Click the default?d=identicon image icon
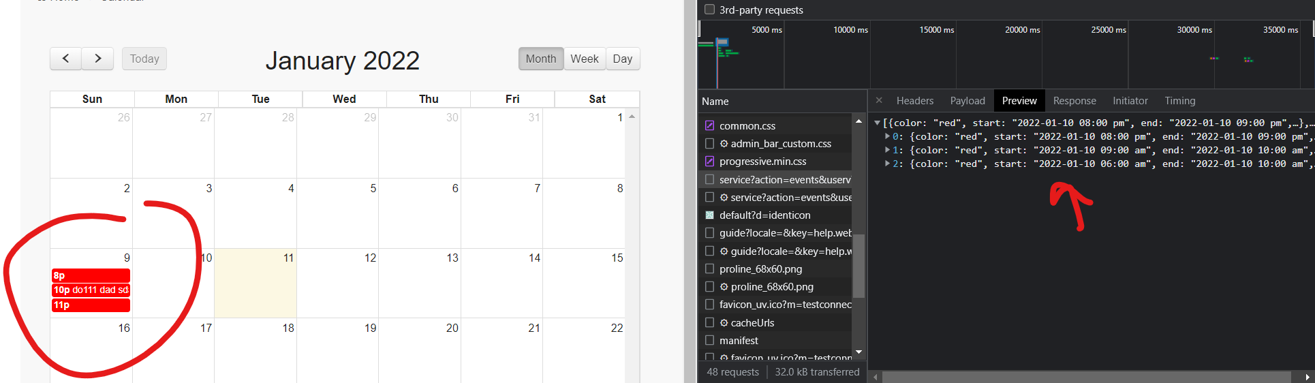The image size is (1315, 383). point(709,215)
